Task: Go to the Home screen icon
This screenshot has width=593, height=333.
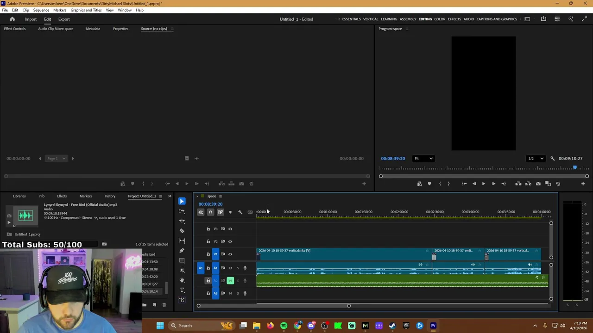Action: click(12, 19)
